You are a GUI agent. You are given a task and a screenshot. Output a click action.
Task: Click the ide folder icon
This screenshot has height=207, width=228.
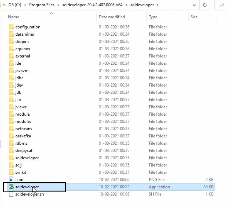pyautogui.click(x=11, y=63)
